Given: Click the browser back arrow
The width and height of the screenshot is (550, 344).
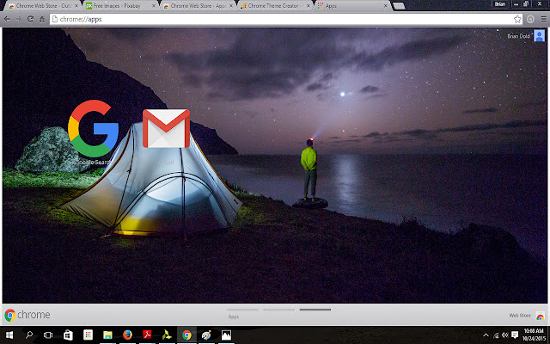Looking at the screenshot, I should (7, 19).
